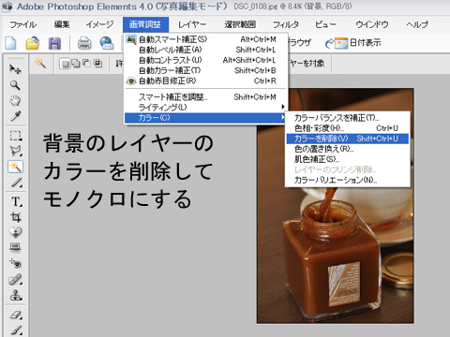450x337 pixels.
Task: Click the Print icon in toolbar
Action: tap(84, 43)
